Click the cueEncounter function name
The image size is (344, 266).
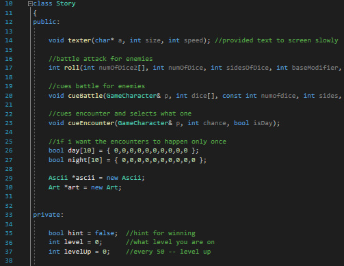click(x=91, y=123)
